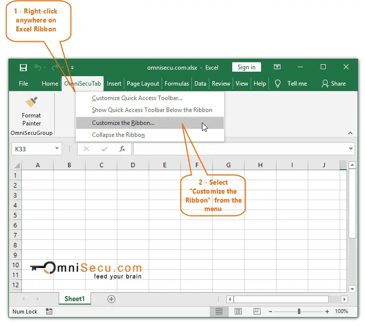Click cell B3 in the grid

point(69,195)
